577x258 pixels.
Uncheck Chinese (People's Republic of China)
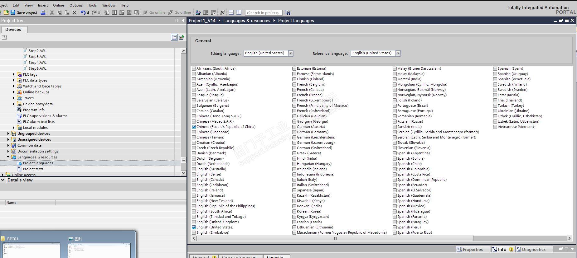(x=194, y=127)
